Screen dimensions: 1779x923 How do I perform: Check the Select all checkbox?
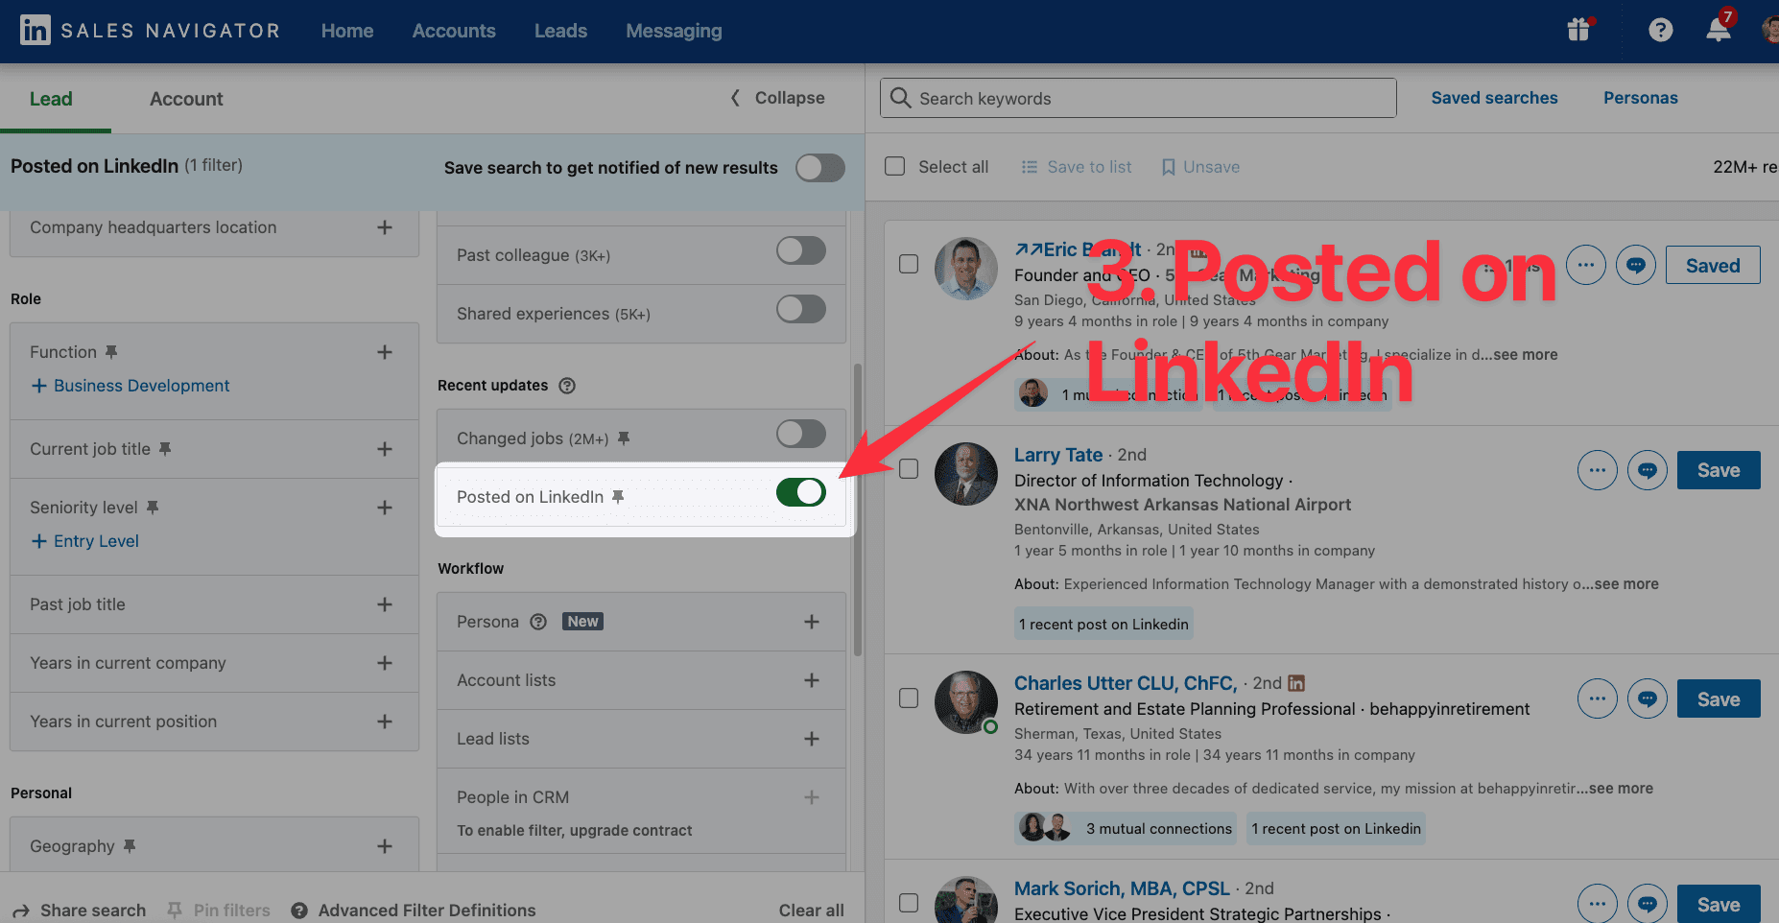(895, 167)
